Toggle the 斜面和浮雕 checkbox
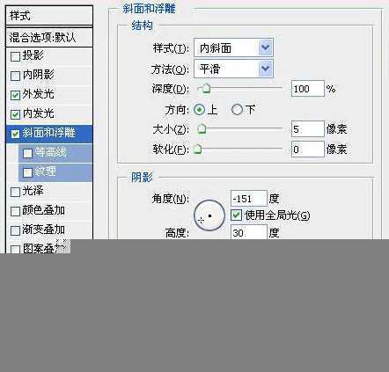 [x=15, y=134]
